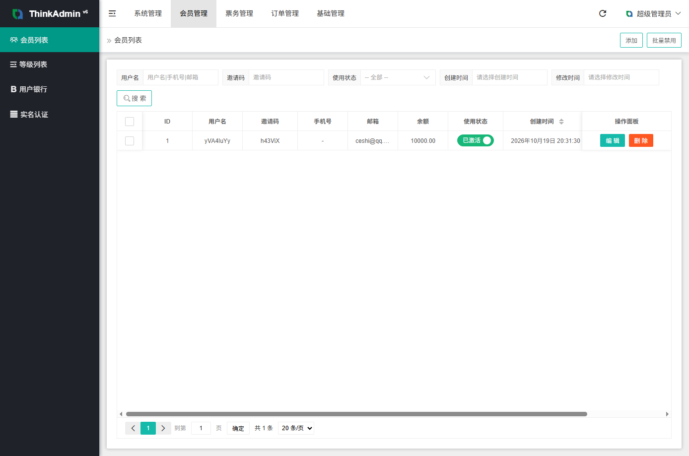Click the refresh page icon
Screen dimensions: 689x456
pyautogui.click(x=603, y=13)
